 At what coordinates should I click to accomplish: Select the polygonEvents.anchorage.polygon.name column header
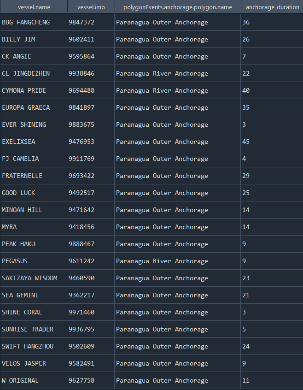pyautogui.click(x=177, y=7)
